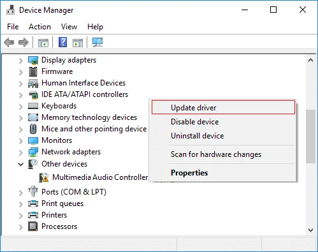This screenshot has width=318, height=252.
Task: Choose Scan for hardware changes menu entry
Action: pos(223,154)
